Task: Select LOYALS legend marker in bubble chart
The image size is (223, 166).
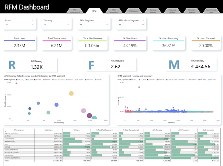Action: point(59,80)
